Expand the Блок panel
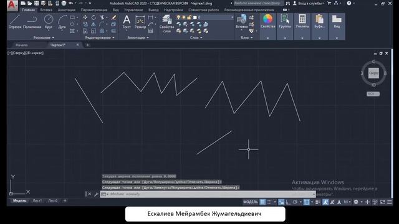Screen dimensions: 399x224 [247, 37]
